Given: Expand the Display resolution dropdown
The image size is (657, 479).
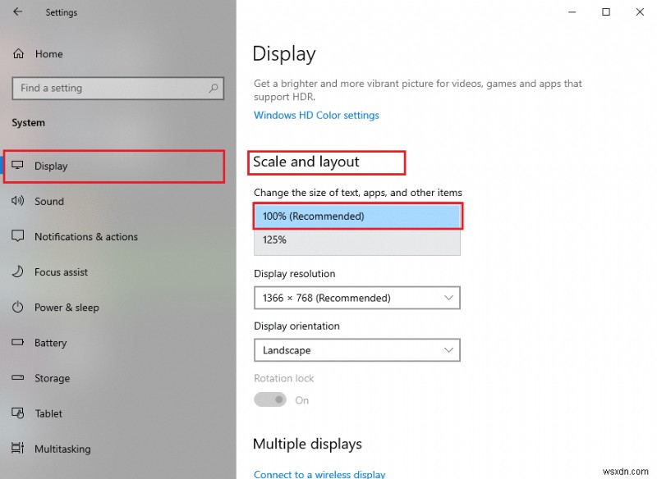Looking at the screenshot, I should tap(356, 298).
